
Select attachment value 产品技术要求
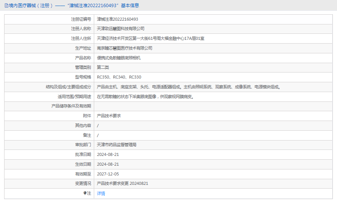click(x=109, y=116)
